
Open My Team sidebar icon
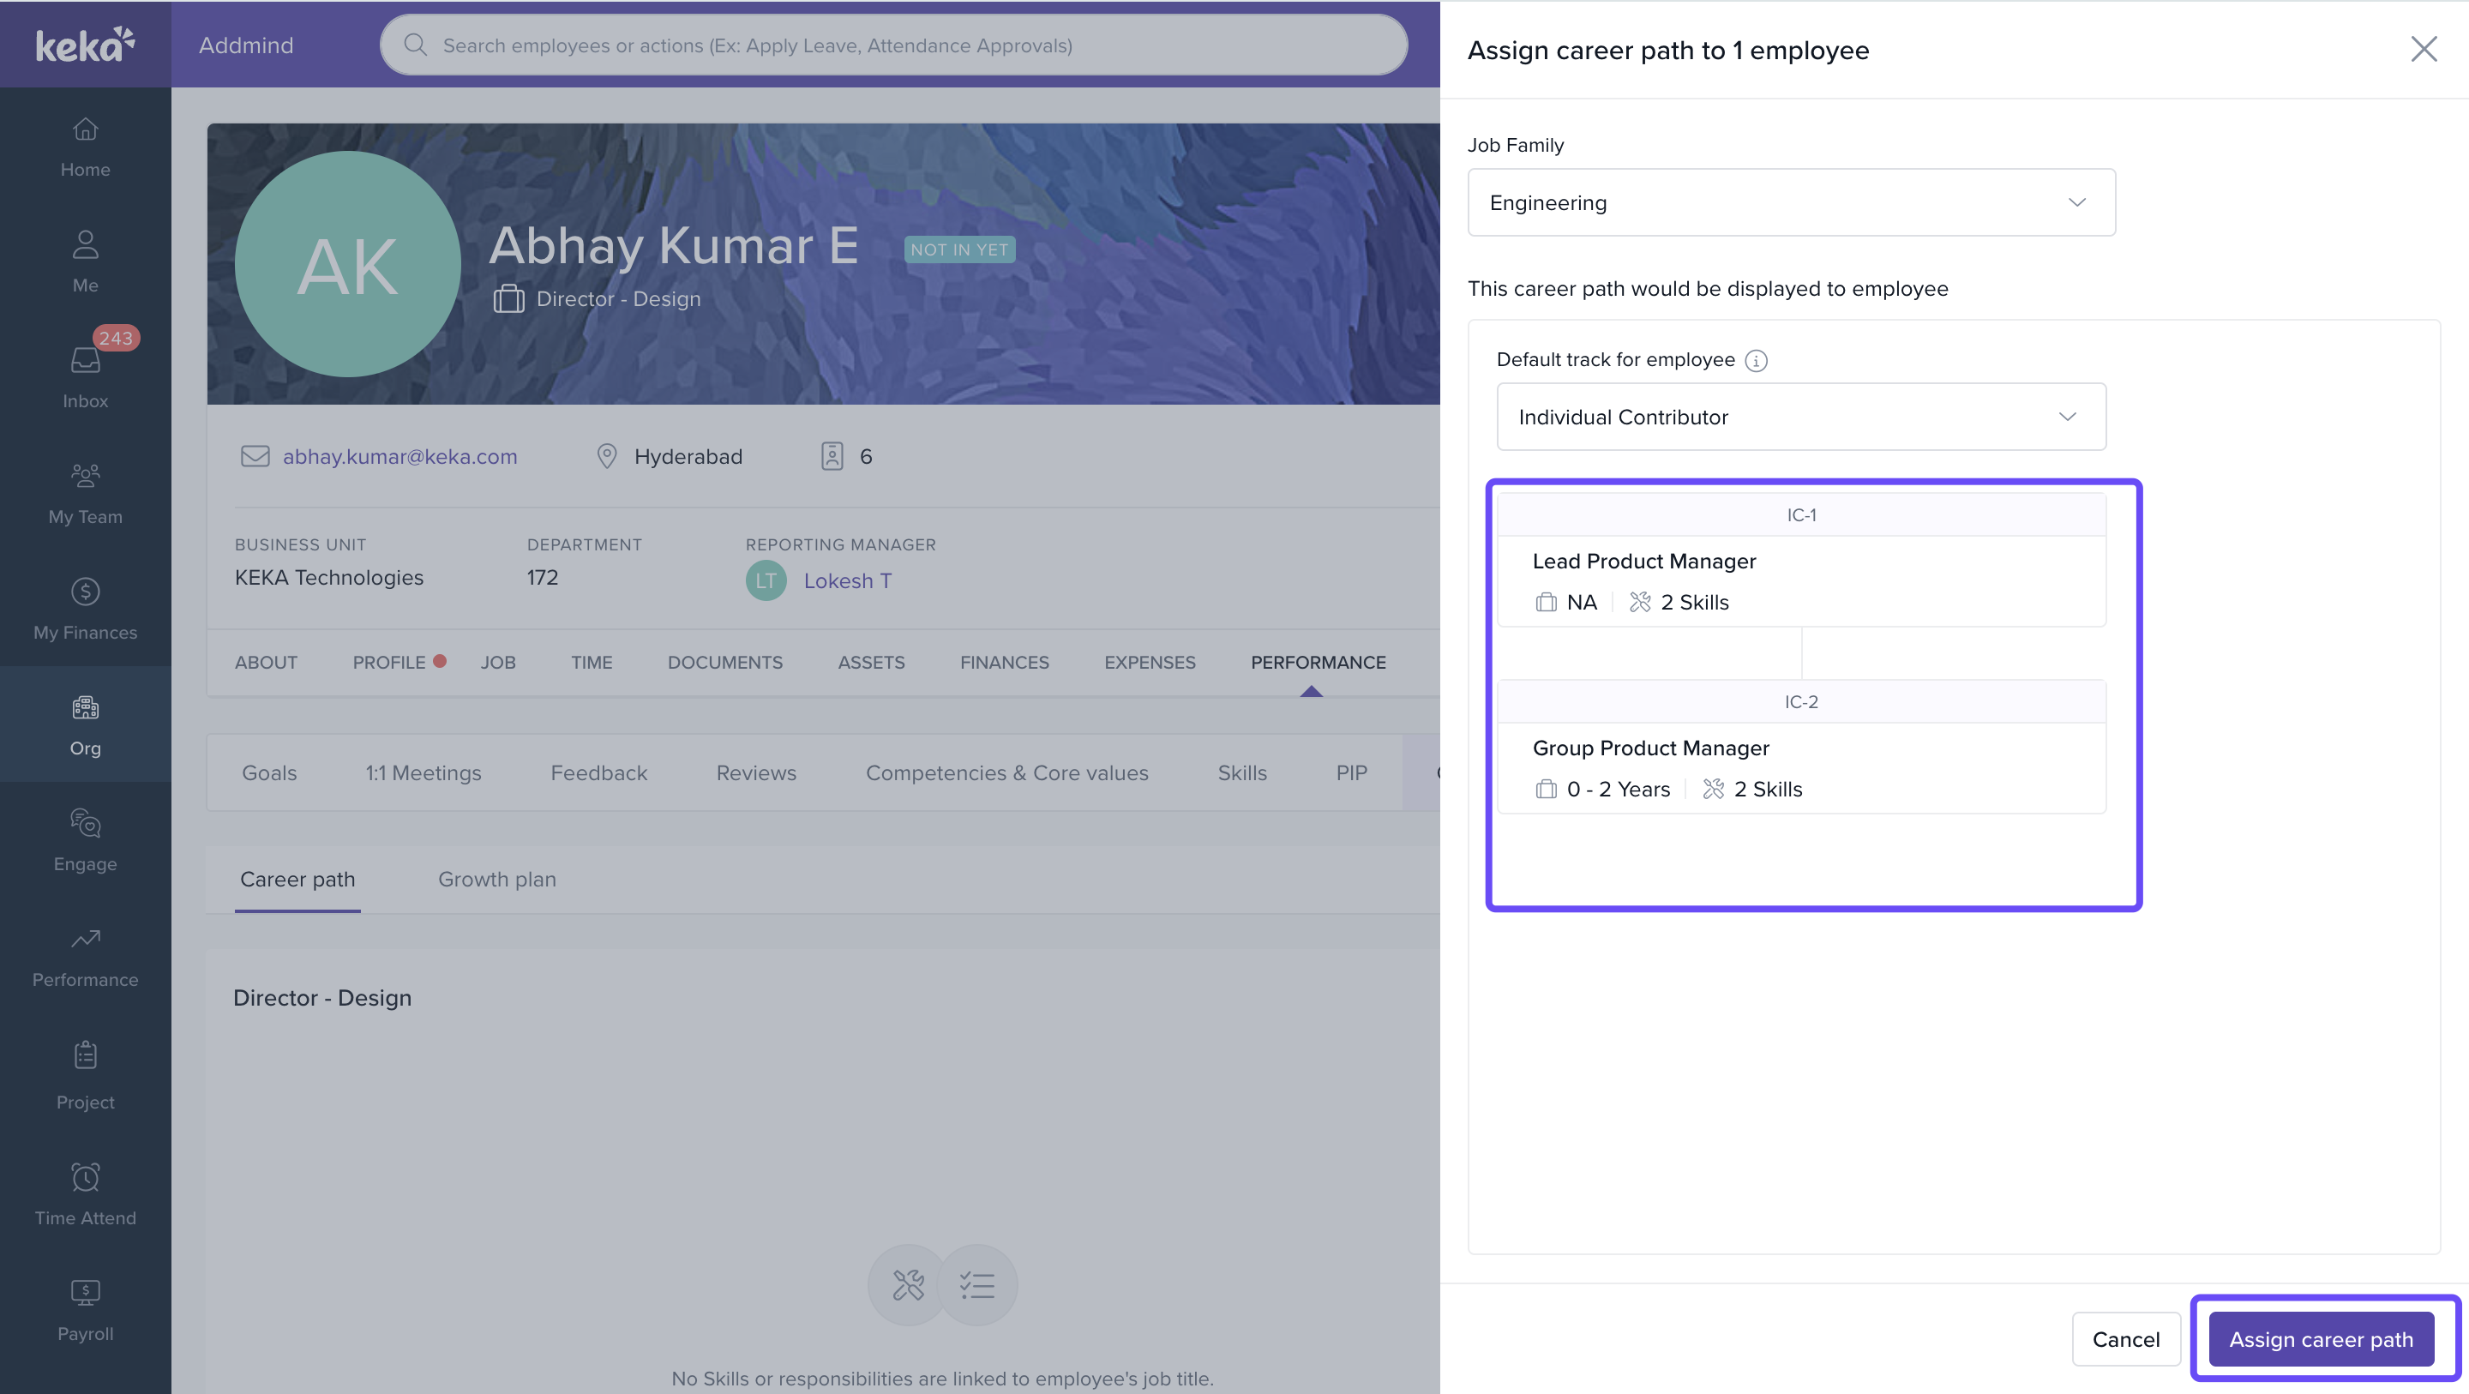tap(86, 476)
